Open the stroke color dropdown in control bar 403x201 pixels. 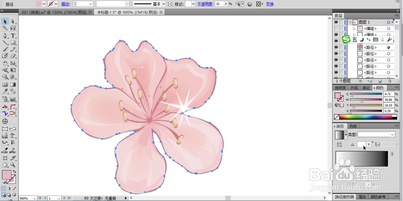[x=56, y=4]
